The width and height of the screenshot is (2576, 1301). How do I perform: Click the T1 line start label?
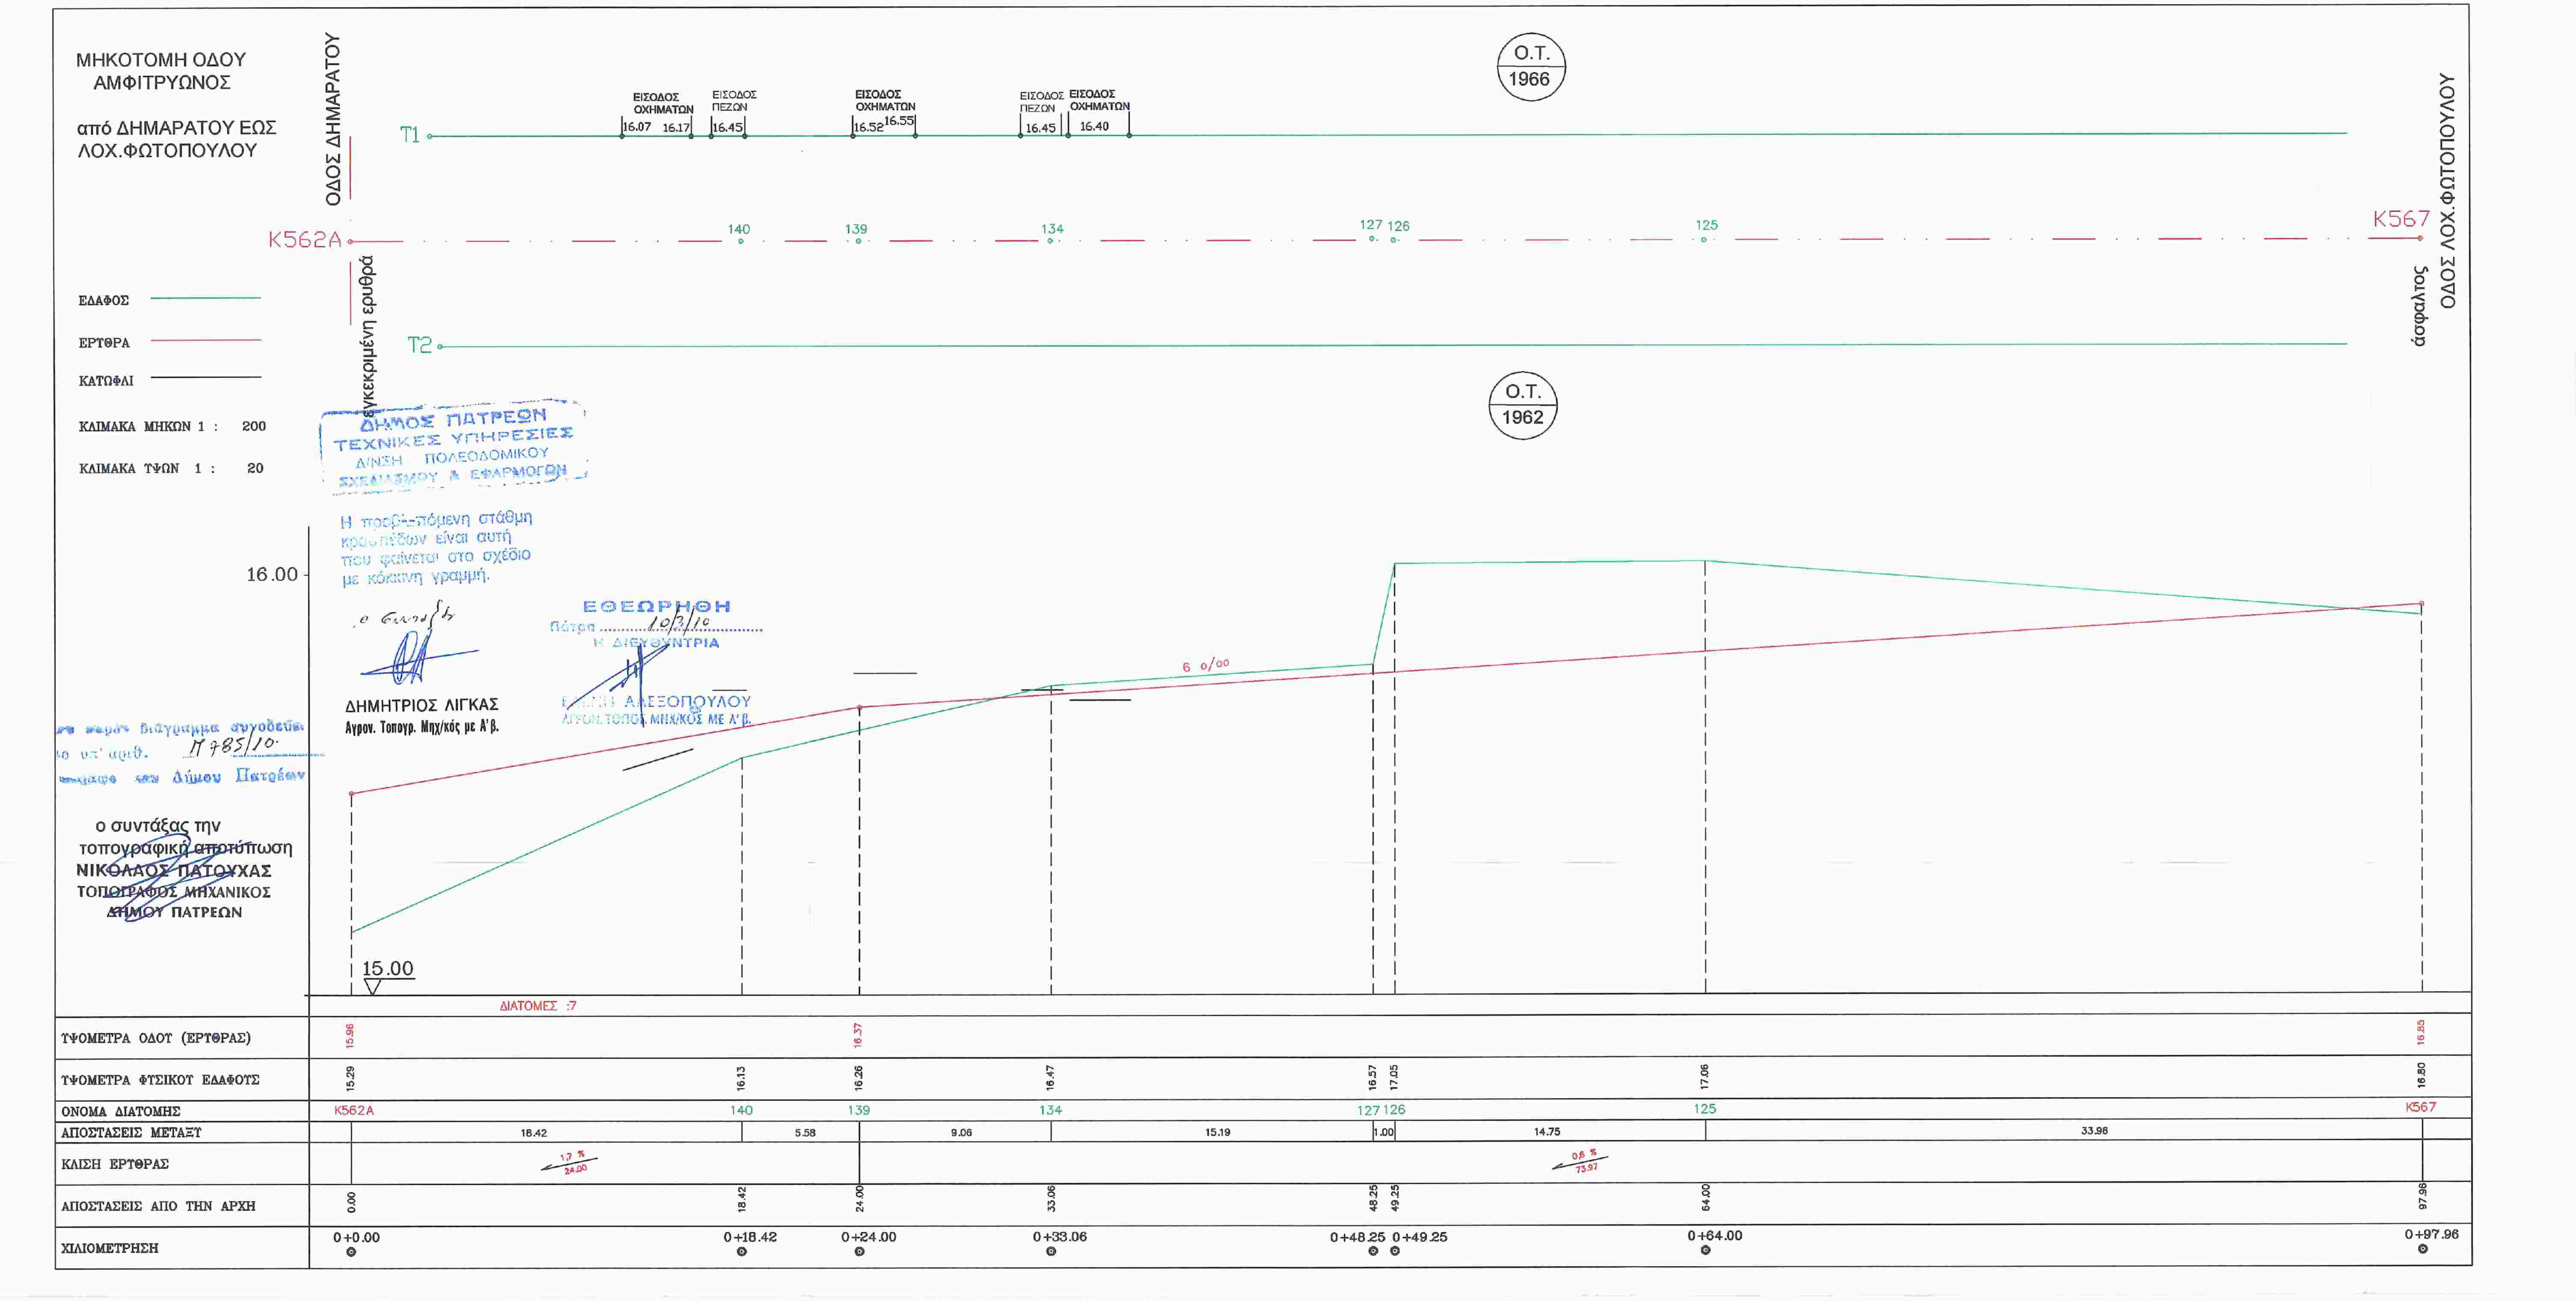pyautogui.click(x=410, y=135)
